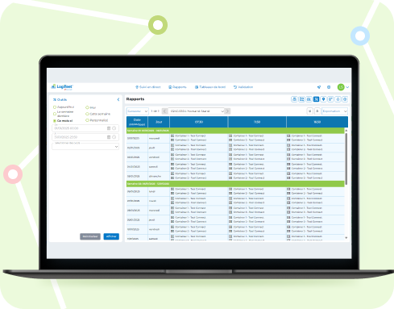Open the Validation section

click(x=243, y=87)
